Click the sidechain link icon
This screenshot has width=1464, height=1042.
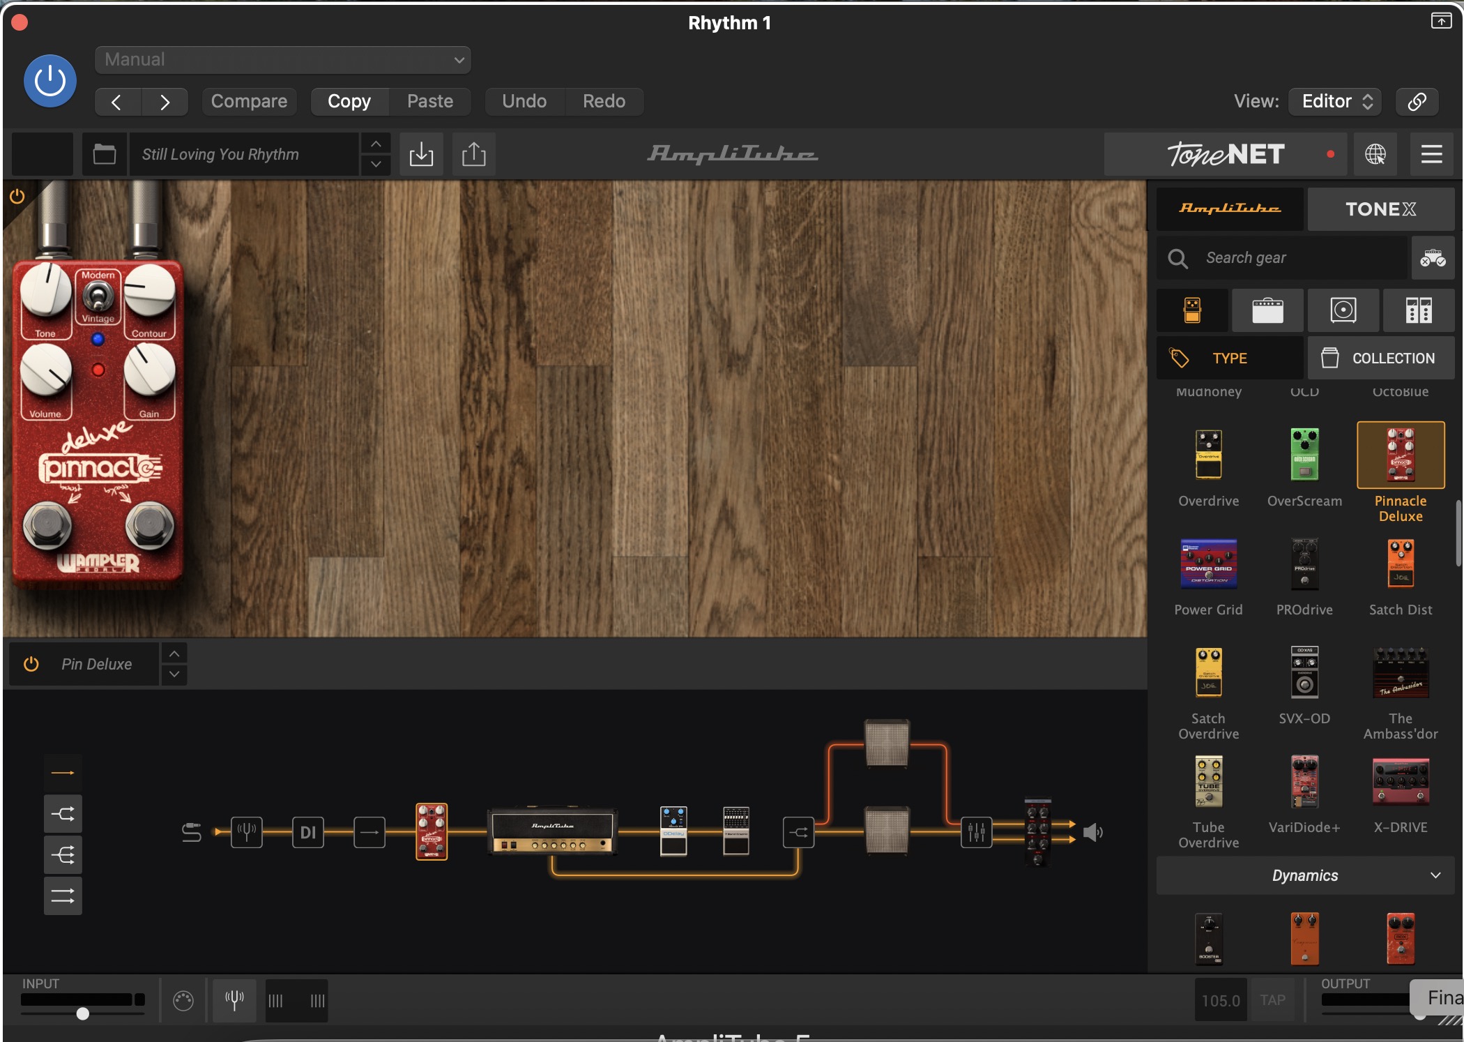point(1417,102)
